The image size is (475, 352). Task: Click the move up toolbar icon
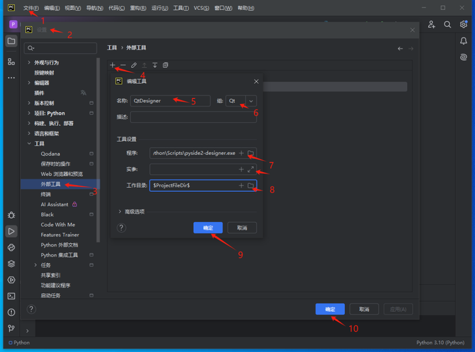[x=144, y=65]
